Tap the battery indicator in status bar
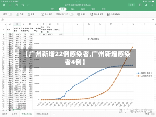Image resolution: width=156 pixels, height=117 pixels. point(154,1)
